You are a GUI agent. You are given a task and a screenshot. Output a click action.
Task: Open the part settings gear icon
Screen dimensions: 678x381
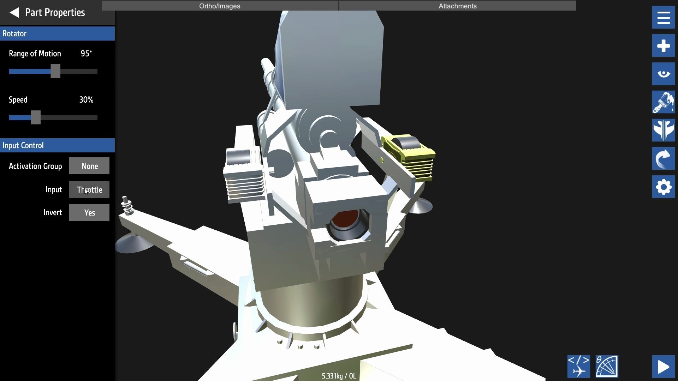point(663,187)
